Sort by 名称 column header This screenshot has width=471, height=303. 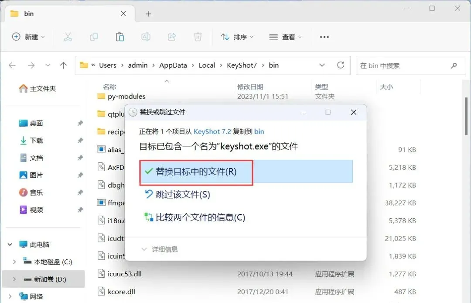point(109,87)
